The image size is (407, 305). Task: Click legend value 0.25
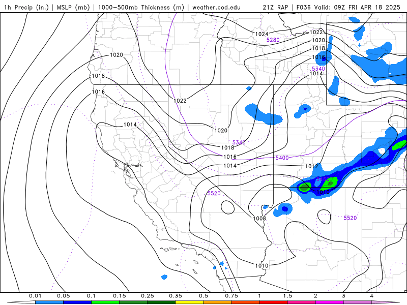pyautogui.click(x=148, y=296)
